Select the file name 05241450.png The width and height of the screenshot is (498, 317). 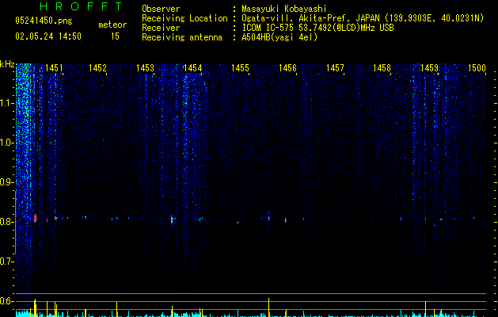[x=44, y=21]
